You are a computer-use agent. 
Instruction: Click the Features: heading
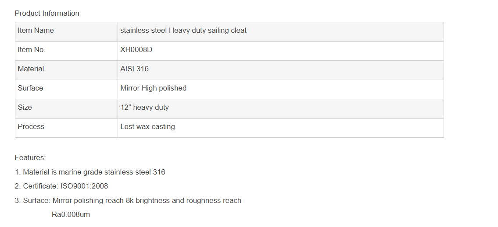coord(30,157)
